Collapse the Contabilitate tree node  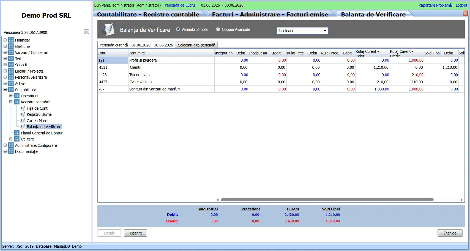(5, 89)
